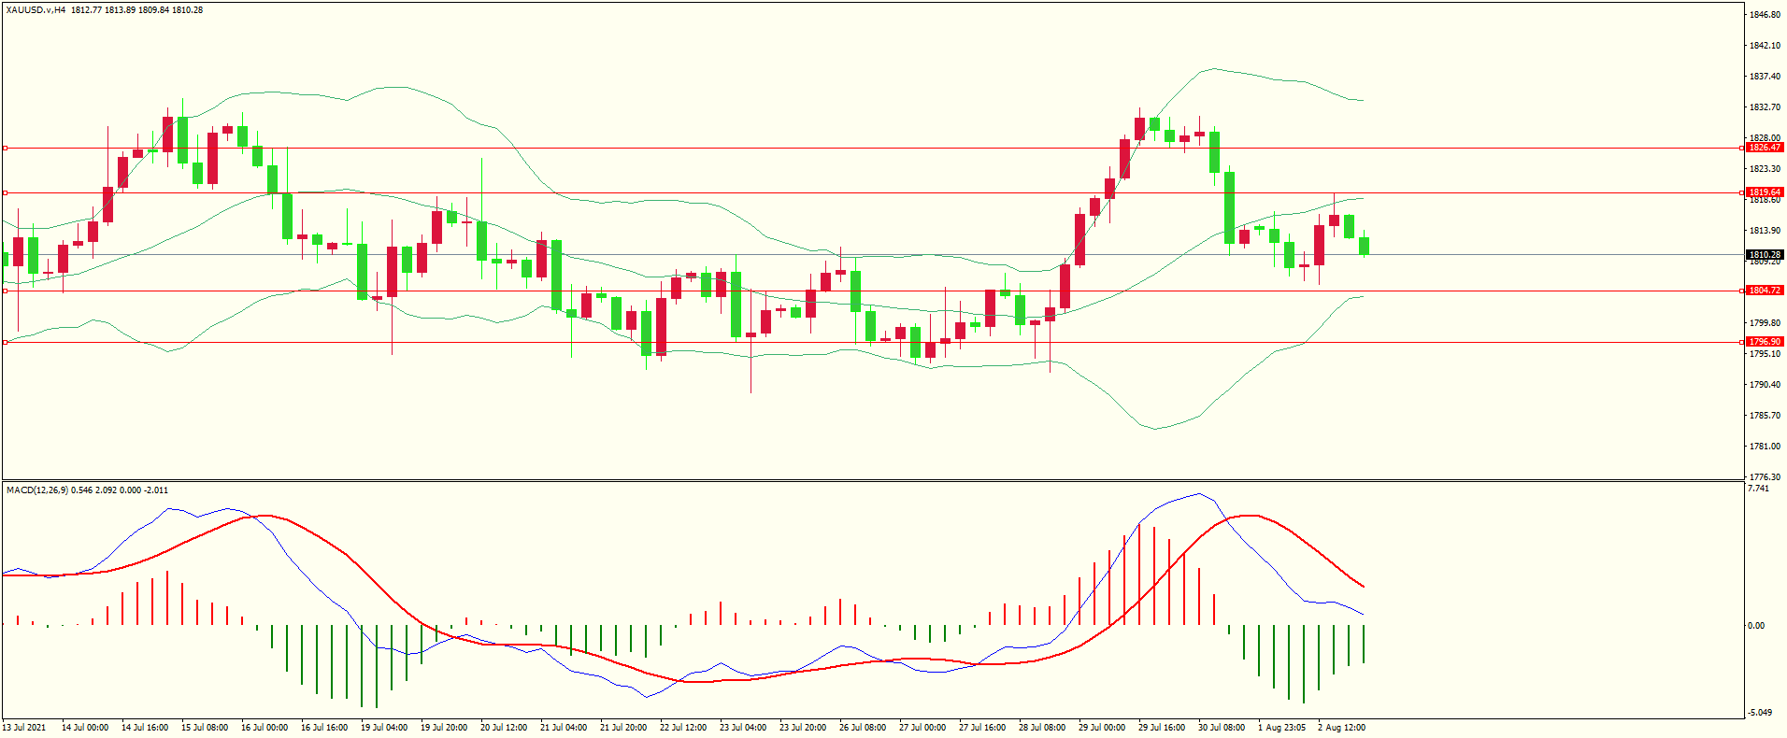Click the 1846.80 value on price scale
Viewport: 1787px width, 738px height.
coord(1765,15)
